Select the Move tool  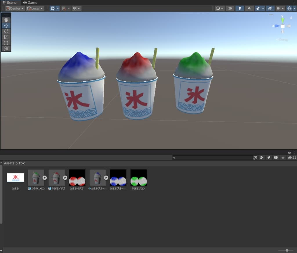[x=6, y=26]
